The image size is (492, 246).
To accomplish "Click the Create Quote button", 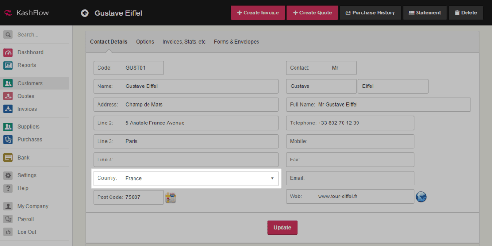I will (312, 13).
